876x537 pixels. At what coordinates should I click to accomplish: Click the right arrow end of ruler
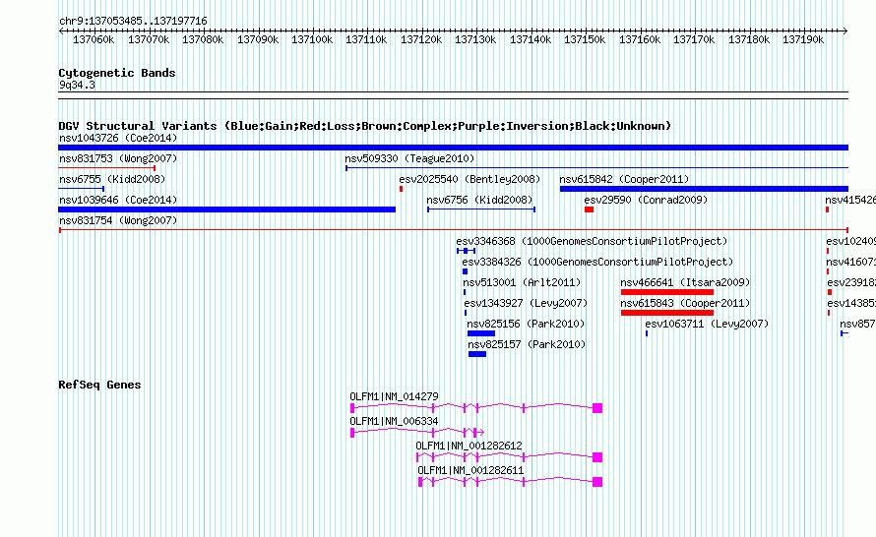[845, 31]
